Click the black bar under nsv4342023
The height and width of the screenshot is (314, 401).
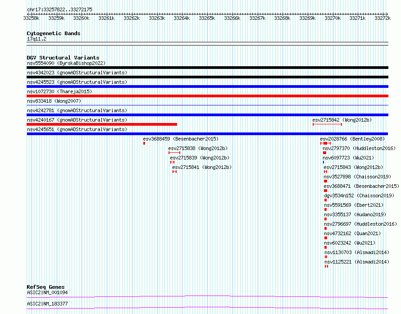(x=207, y=77)
